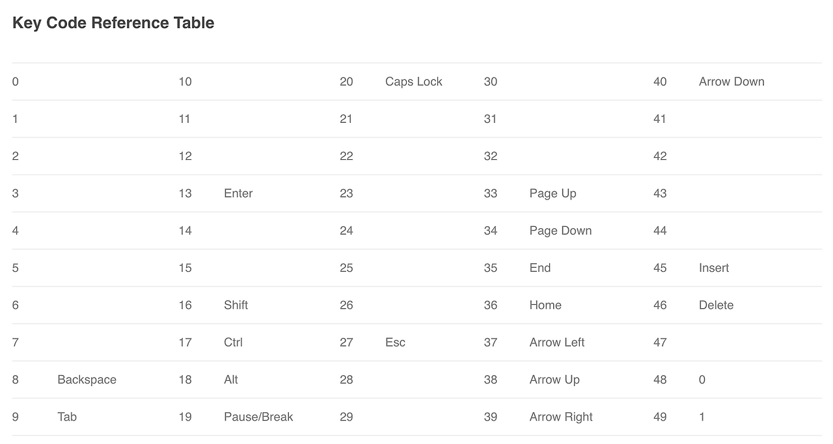Image resolution: width=833 pixels, height=444 pixels.
Task: Select the Pause/Break cell for code 19
Action: pos(258,417)
